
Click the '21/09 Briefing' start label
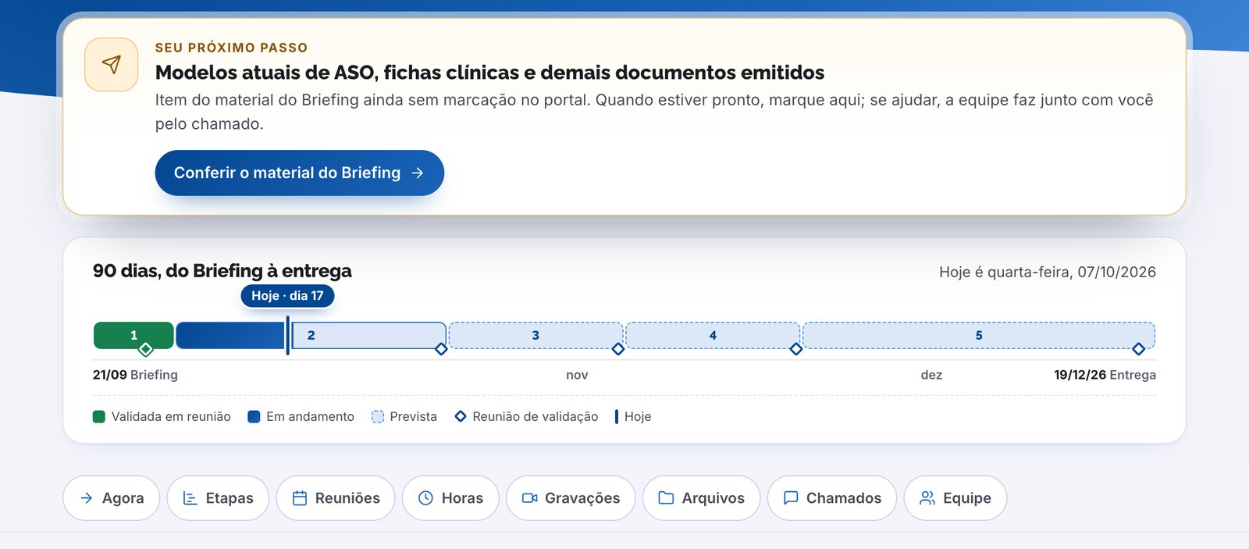(135, 375)
